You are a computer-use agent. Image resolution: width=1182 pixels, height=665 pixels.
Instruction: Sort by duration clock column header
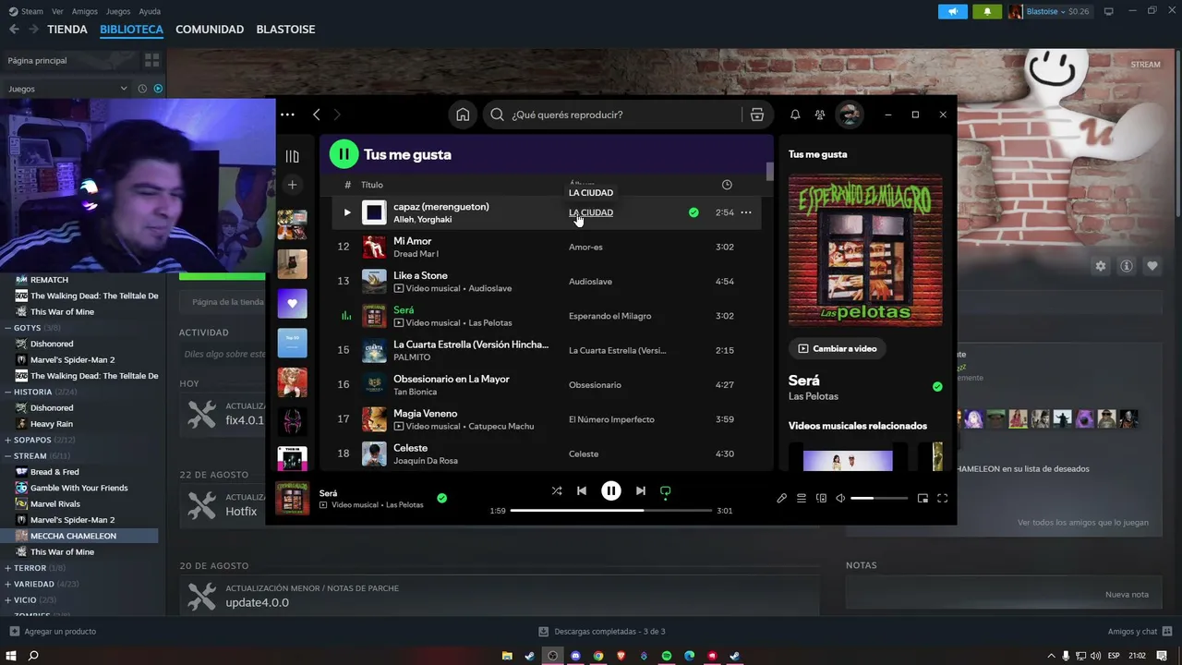[x=727, y=185]
